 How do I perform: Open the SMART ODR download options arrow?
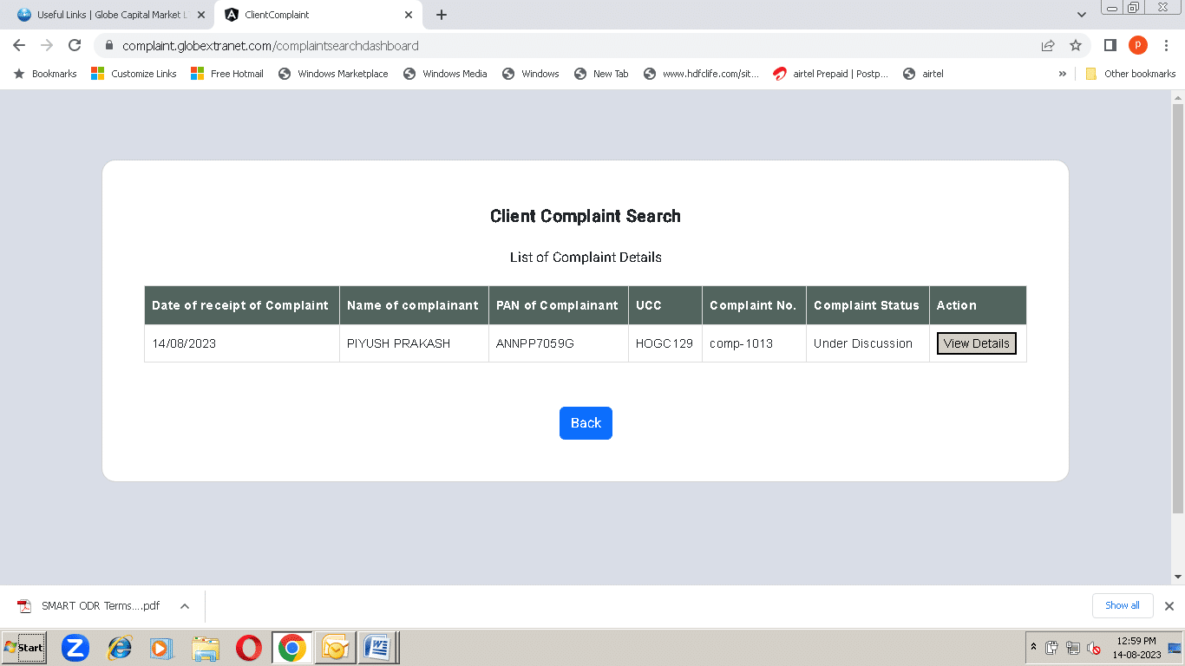[185, 606]
